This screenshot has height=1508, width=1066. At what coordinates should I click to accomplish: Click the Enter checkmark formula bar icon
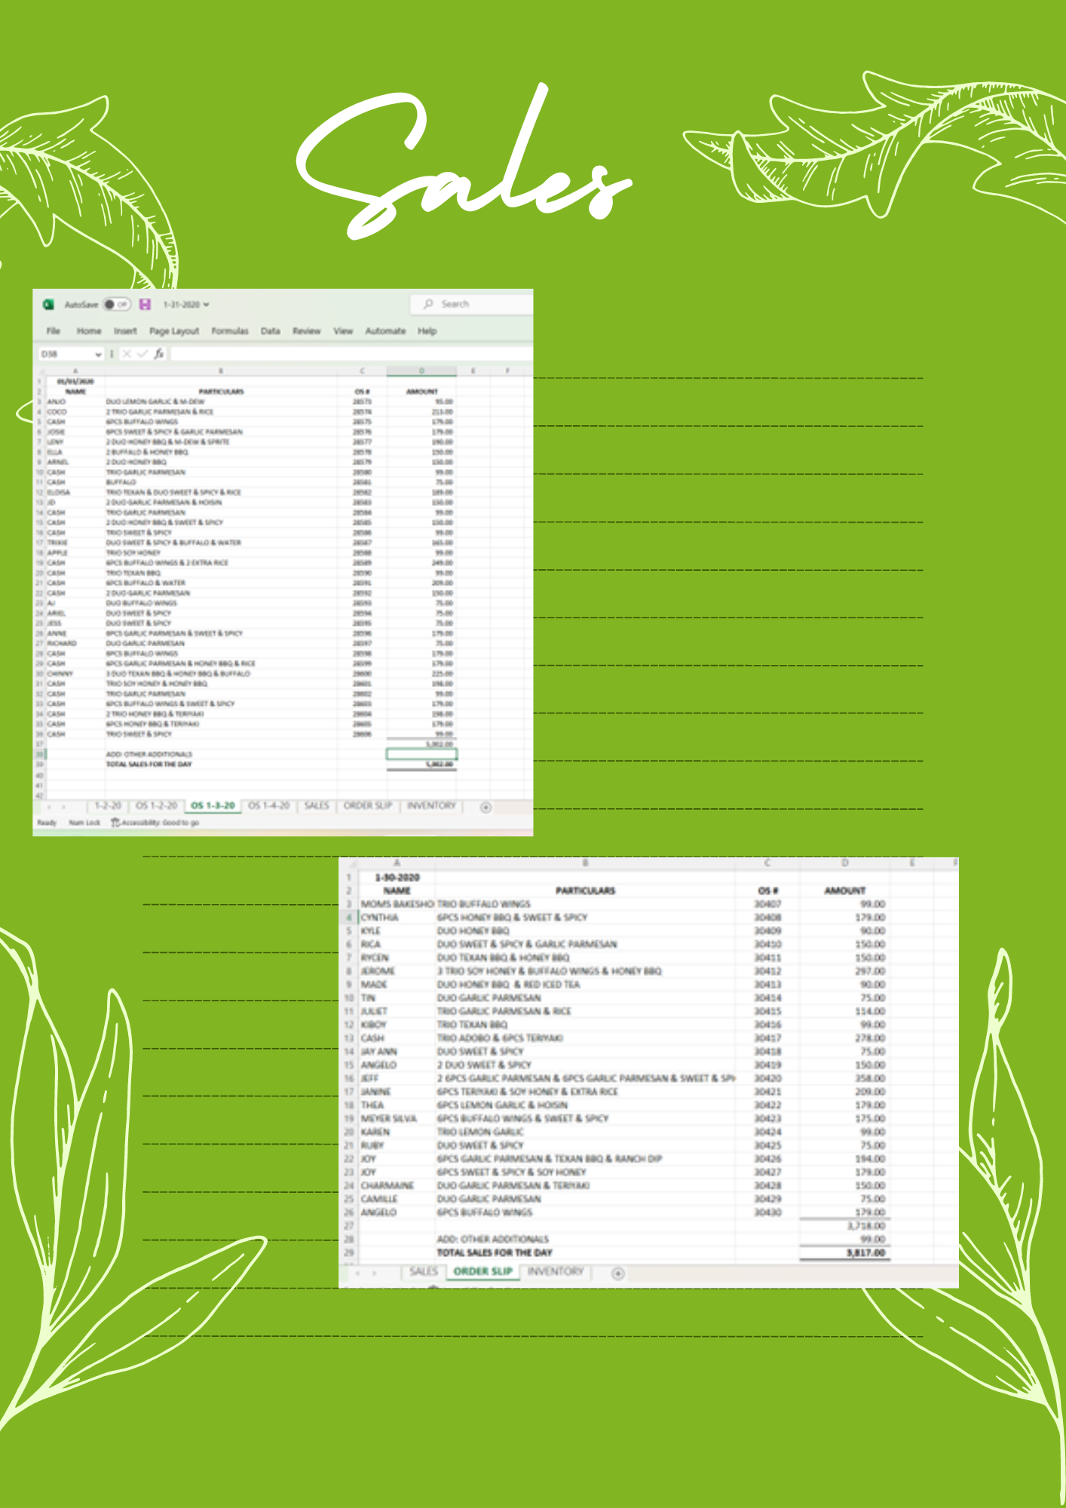pyautogui.click(x=142, y=354)
